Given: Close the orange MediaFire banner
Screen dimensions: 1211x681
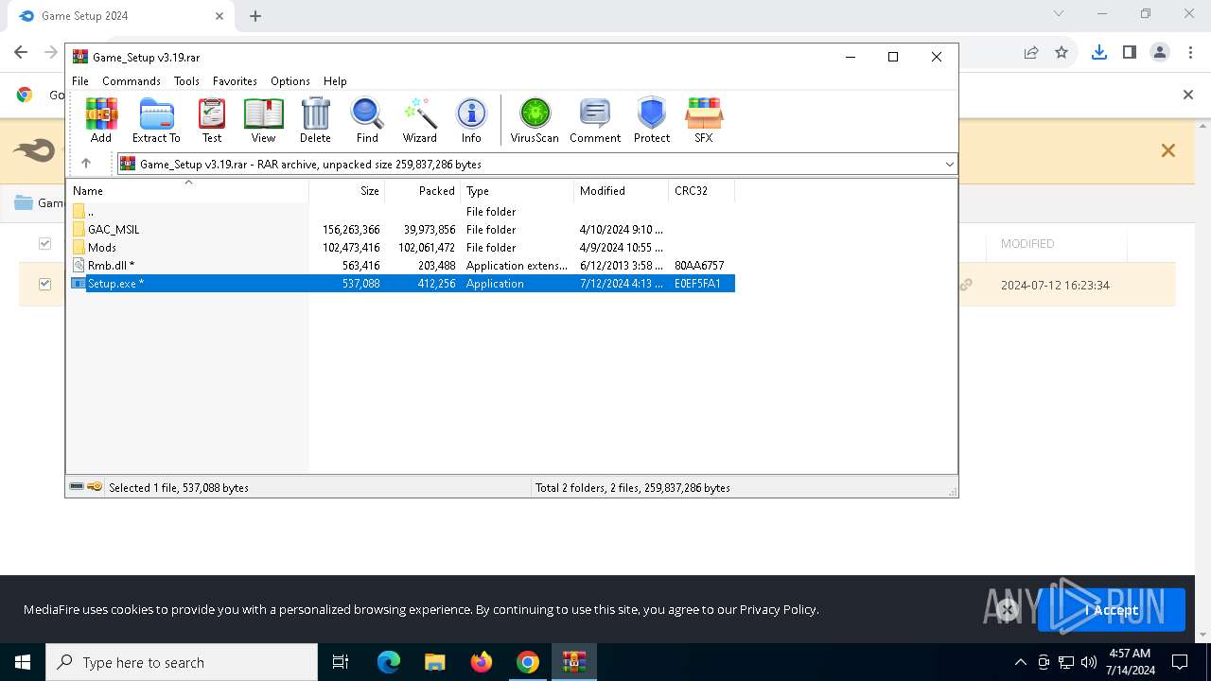Looking at the screenshot, I should 1168,150.
